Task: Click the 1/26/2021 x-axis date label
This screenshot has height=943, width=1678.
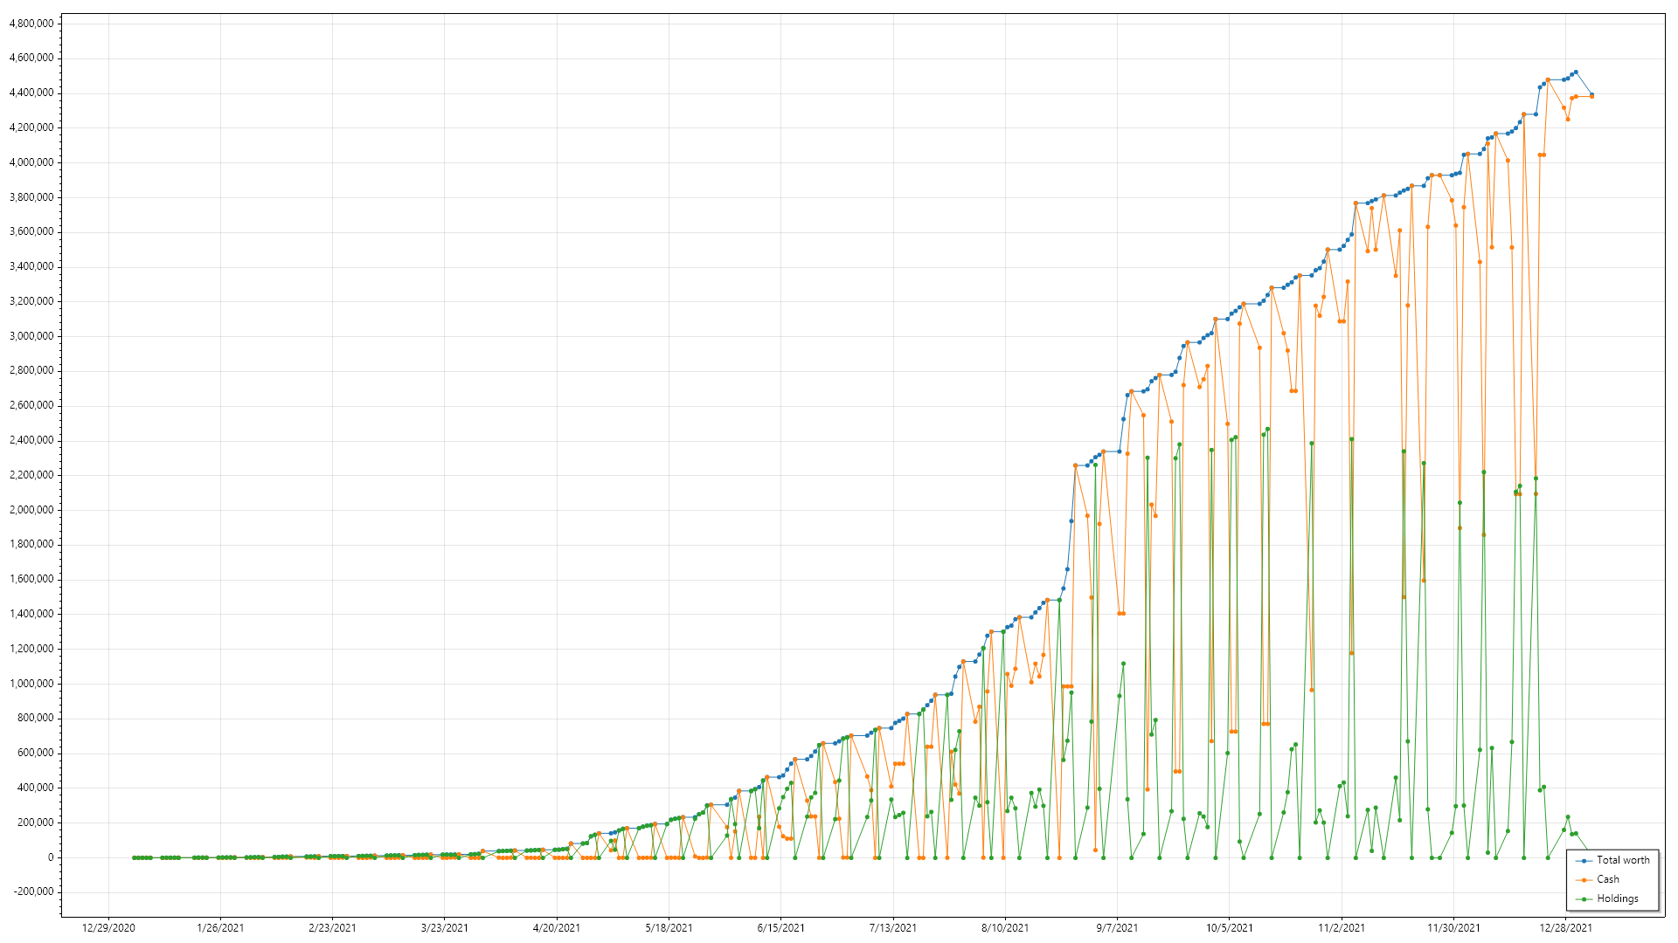Action: (220, 928)
